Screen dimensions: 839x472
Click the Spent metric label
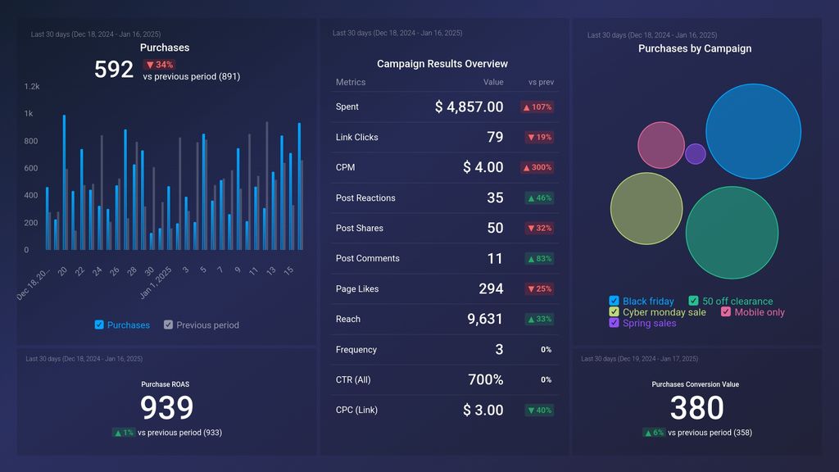pyautogui.click(x=347, y=107)
